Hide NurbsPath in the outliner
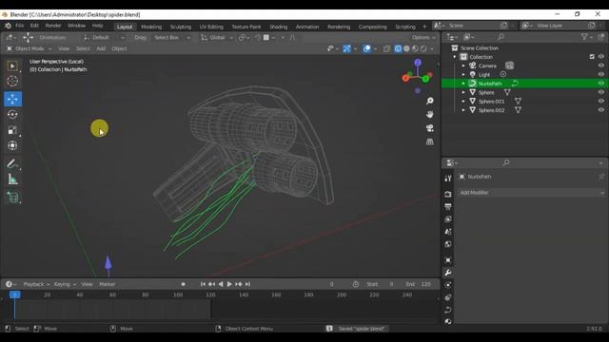 pos(600,84)
